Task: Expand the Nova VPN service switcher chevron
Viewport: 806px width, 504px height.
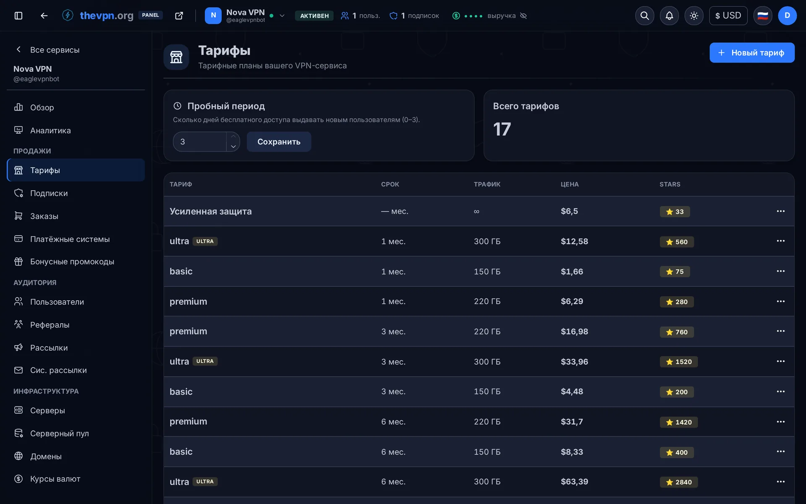Action: click(x=282, y=16)
